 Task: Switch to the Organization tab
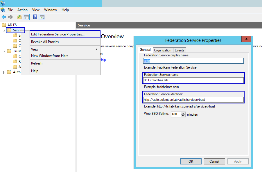tap(163, 50)
